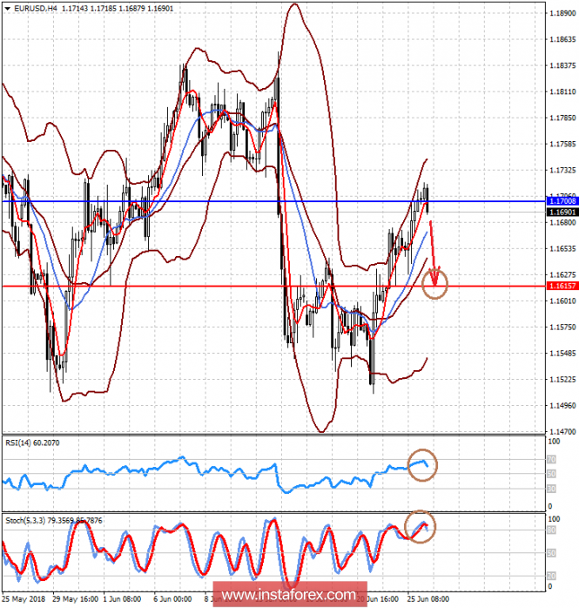Click the brown circle in the RSI panel
579x608 pixels.
point(423,463)
